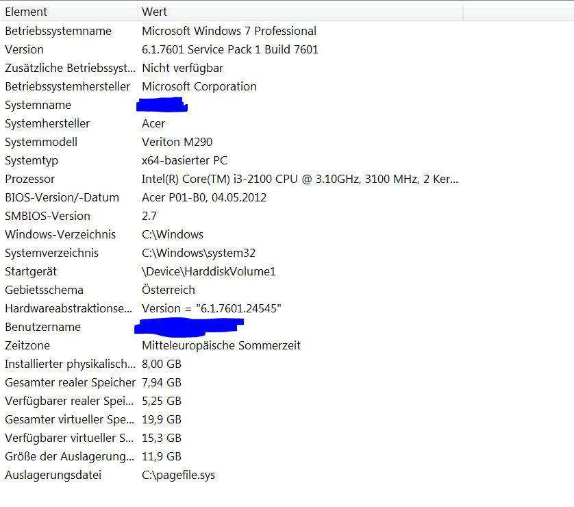Select the Betriebssystemhersteller row label
The width and height of the screenshot is (574, 507).
[67, 86]
